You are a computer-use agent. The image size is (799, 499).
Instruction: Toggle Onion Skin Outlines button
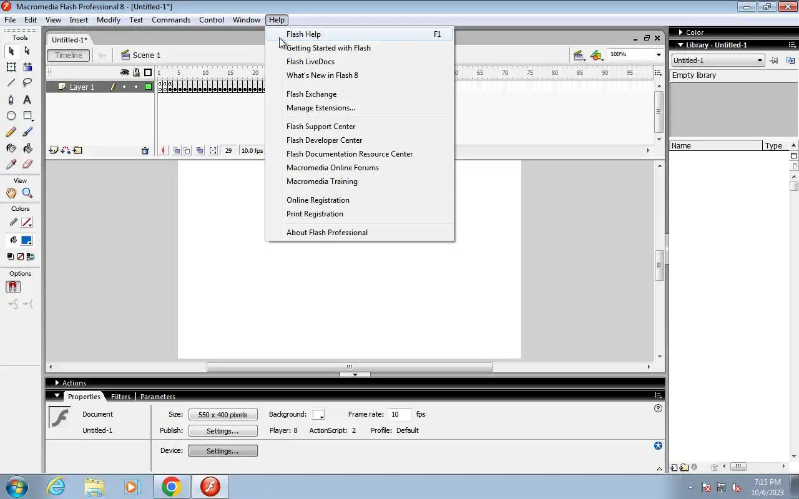tap(187, 150)
